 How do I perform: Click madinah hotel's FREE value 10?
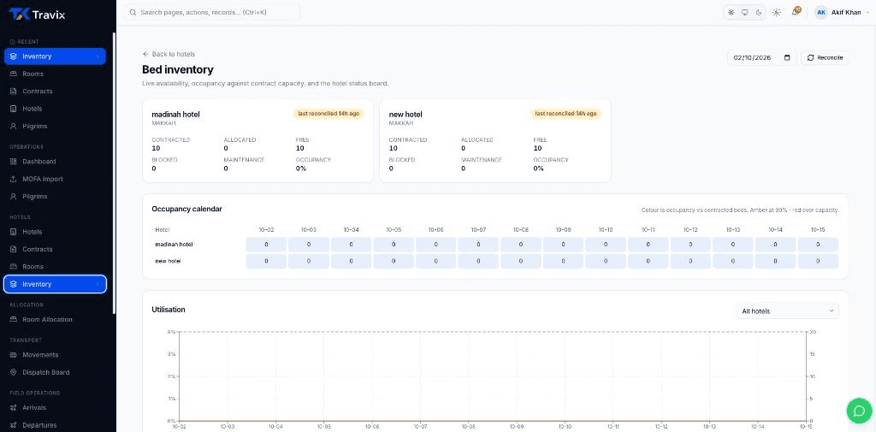[300, 149]
